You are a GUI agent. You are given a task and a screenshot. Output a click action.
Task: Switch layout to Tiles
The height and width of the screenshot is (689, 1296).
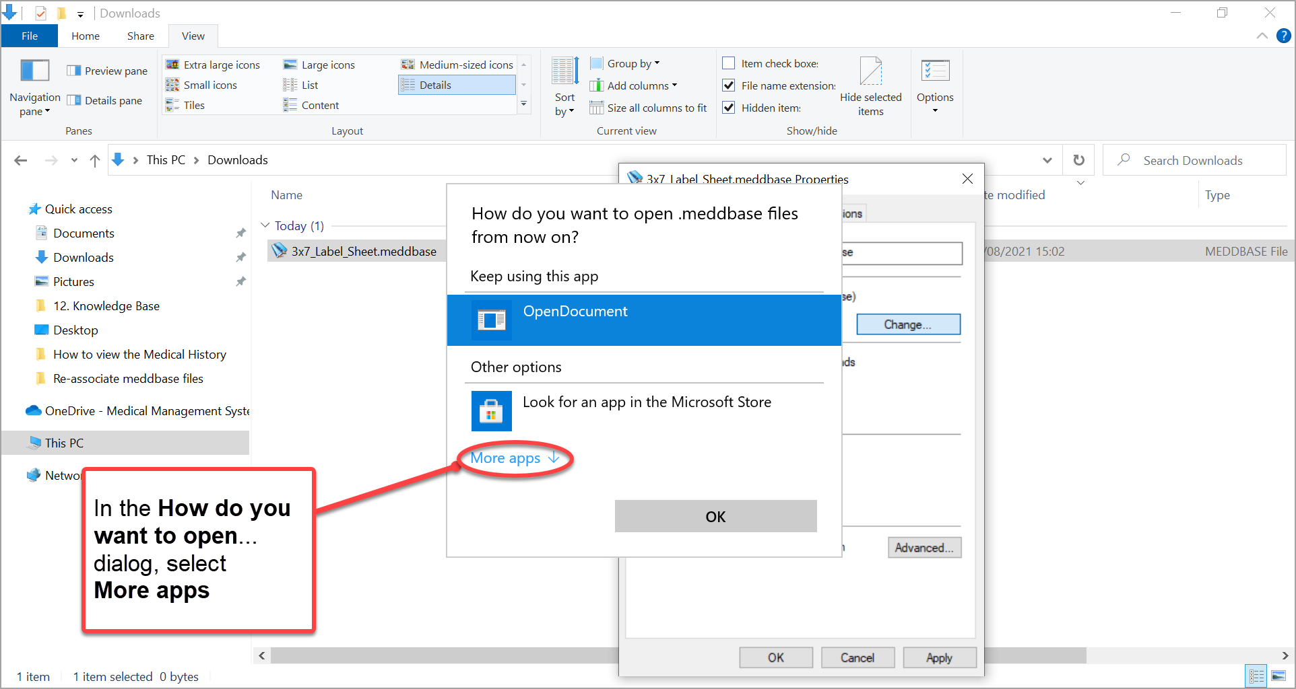click(185, 105)
